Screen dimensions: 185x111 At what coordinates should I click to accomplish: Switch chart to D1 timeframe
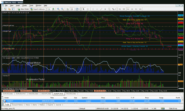coord(136,9)
